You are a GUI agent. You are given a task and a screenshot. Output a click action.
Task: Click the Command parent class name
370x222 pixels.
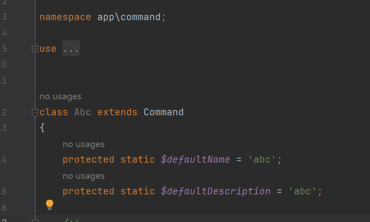[x=164, y=112]
